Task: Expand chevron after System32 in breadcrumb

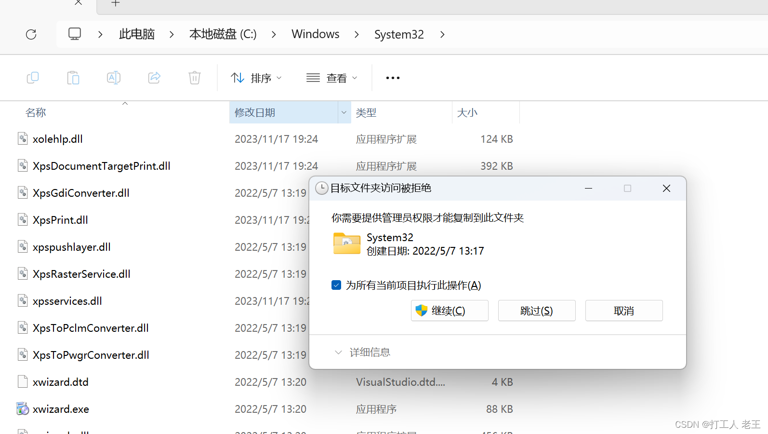Action: point(442,34)
